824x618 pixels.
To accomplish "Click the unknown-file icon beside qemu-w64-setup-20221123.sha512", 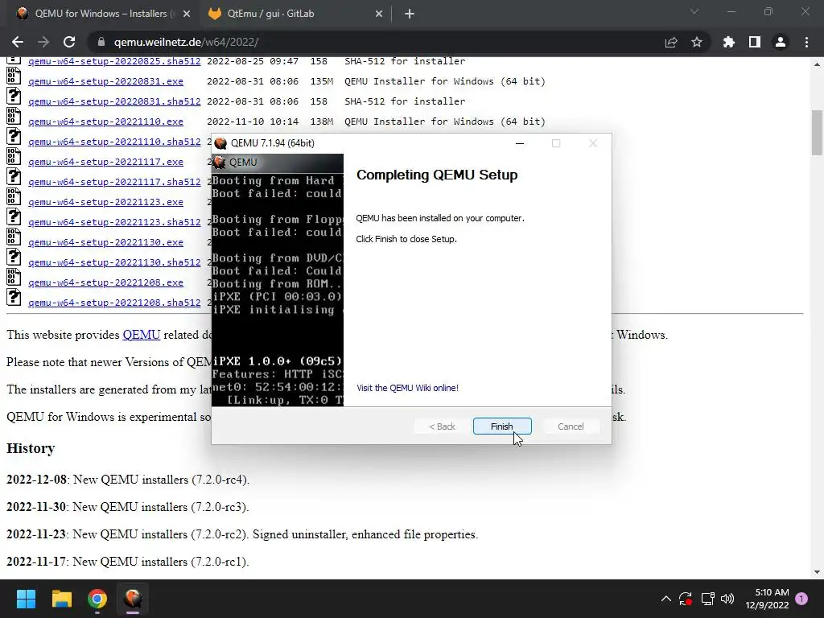I will click(x=14, y=216).
